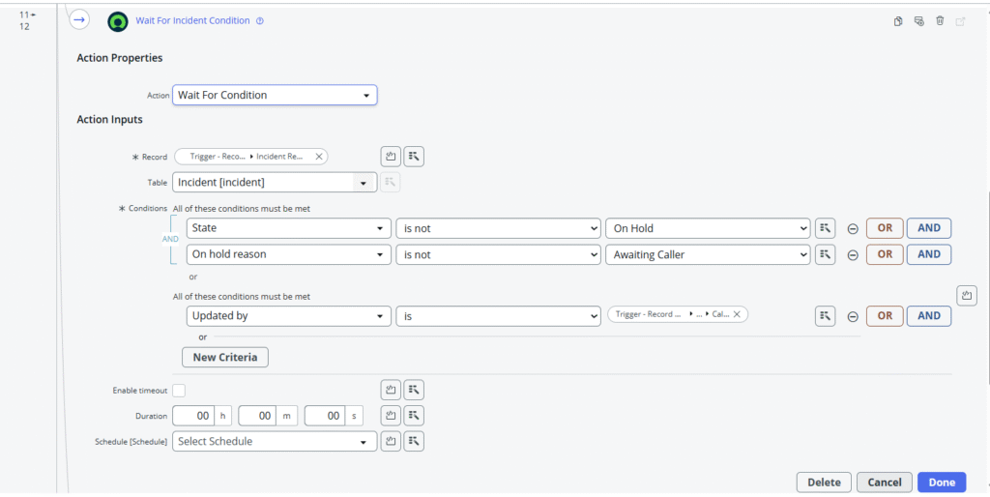
Task: Click the New Criteria button
Action: pos(224,357)
